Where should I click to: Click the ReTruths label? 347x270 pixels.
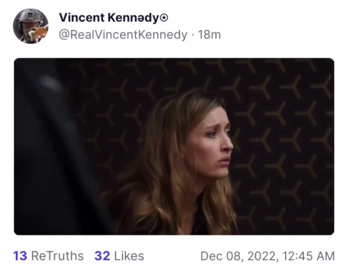coord(57,256)
